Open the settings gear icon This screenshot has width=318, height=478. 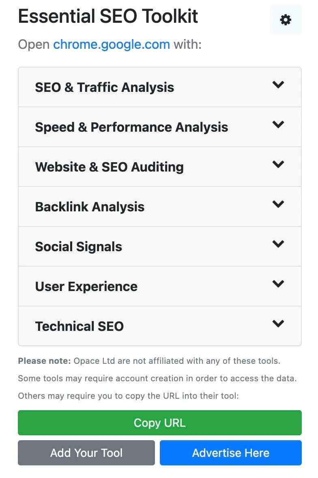coord(285,20)
